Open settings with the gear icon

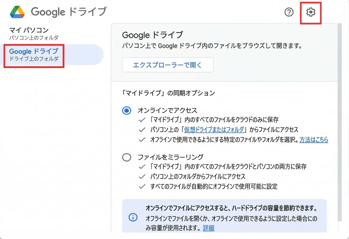[x=310, y=12]
